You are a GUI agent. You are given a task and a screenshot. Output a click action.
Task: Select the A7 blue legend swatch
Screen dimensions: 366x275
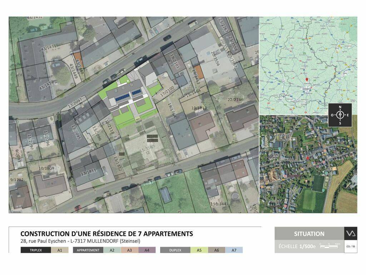tap(234, 250)
